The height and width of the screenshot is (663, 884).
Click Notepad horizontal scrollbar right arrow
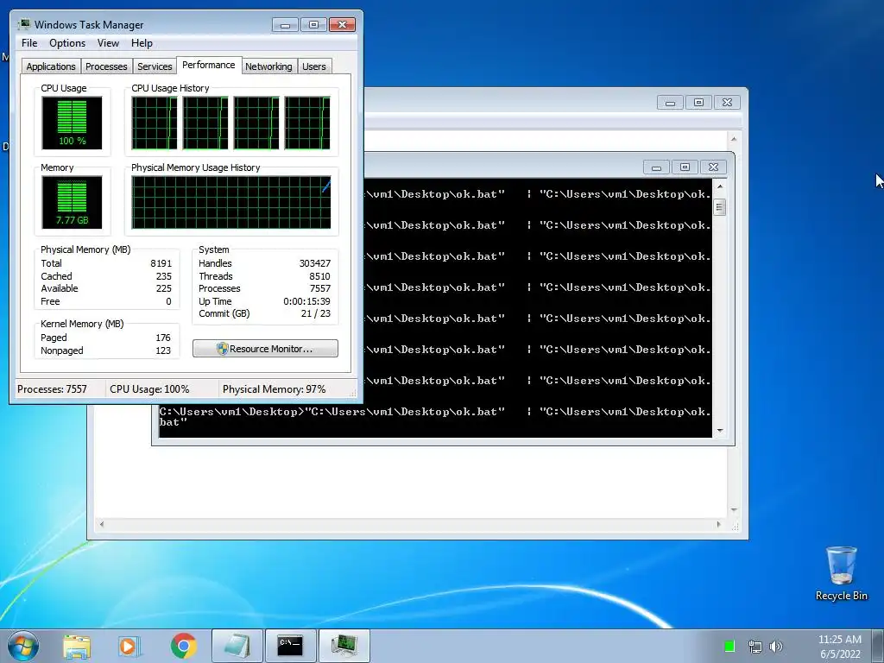click(x=718, y=524)
